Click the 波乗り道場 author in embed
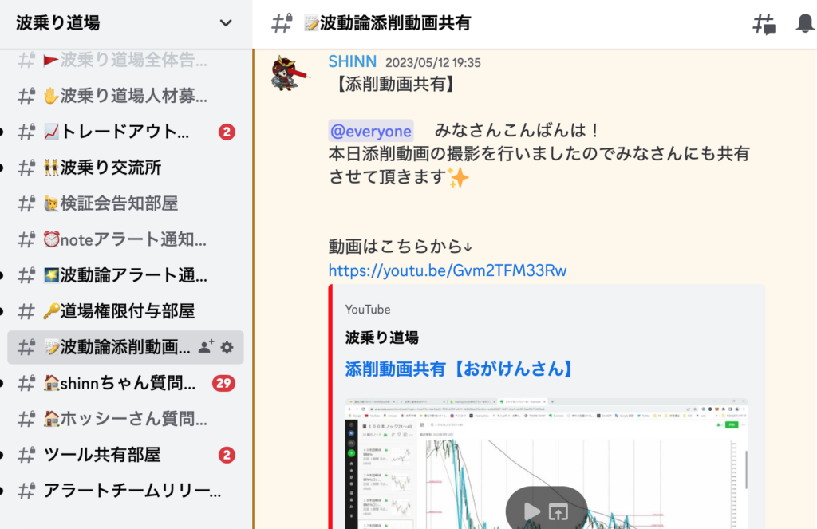 tap(382, 338)
